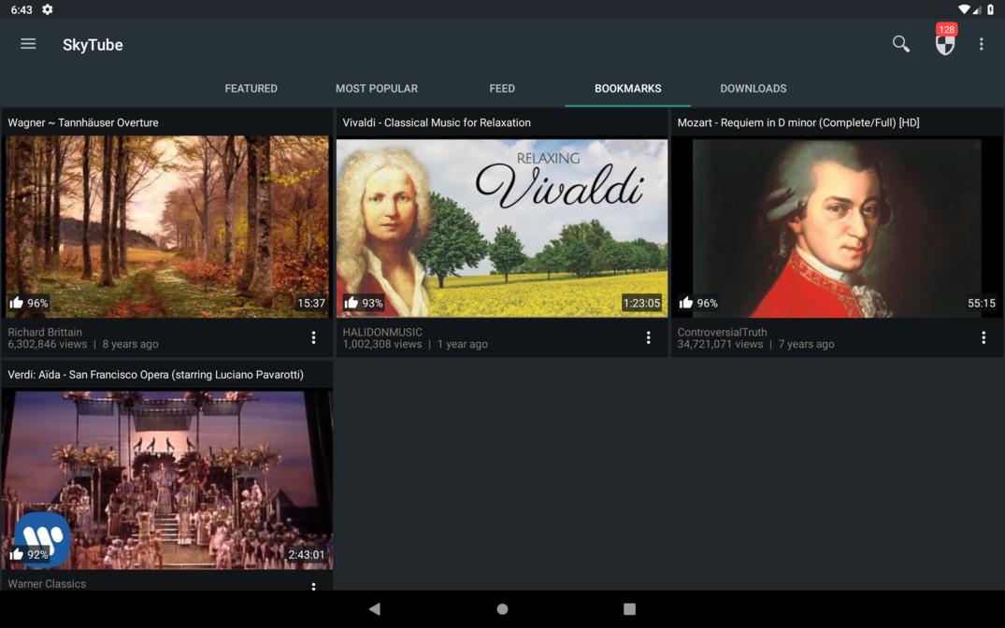Go to the Feed tab
This screenshot has width=1005, height=628.
click(x=502, y=89)
